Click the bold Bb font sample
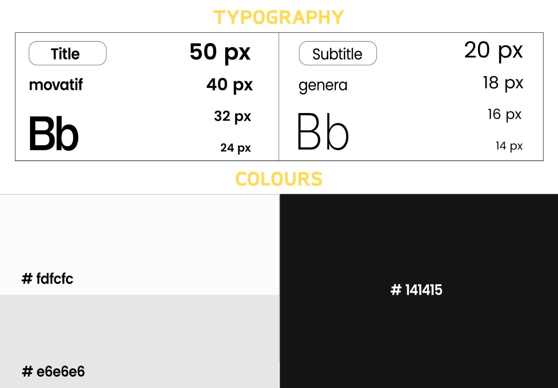This screenshot has height=388, width=558. click(x=54, y=134)
